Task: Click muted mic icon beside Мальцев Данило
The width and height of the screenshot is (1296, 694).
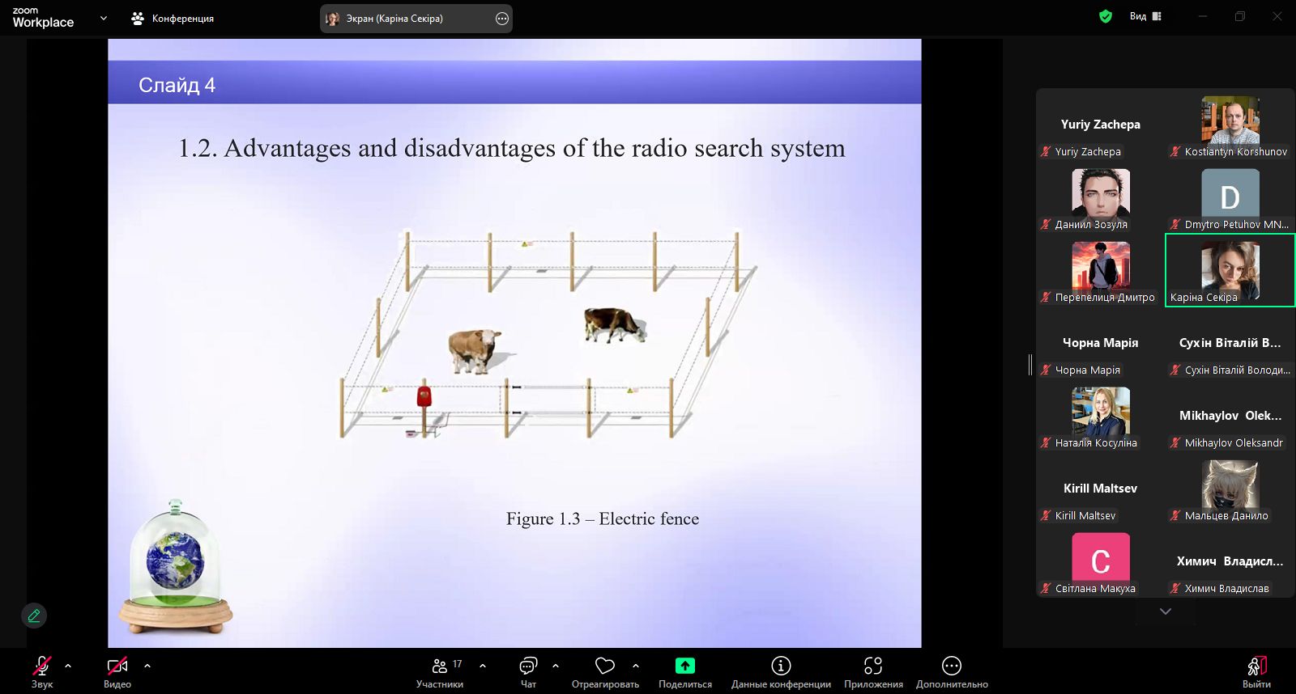Action: coord(1175,515)
